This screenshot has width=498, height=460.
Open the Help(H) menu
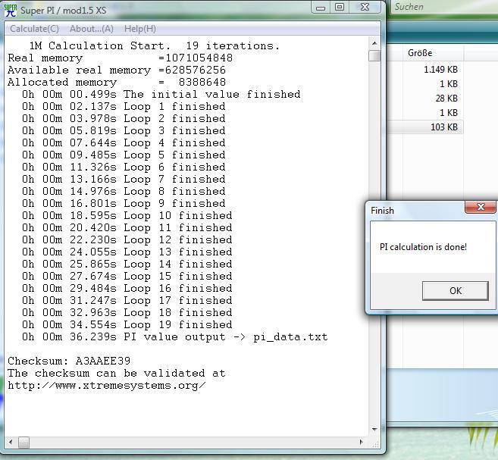(140, 29)
